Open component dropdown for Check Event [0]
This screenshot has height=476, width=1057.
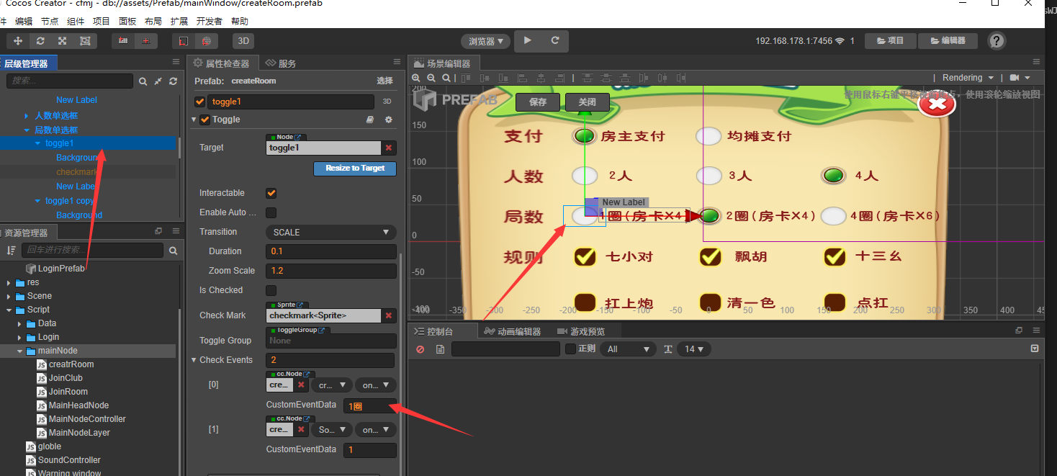[x=332, y=385]
